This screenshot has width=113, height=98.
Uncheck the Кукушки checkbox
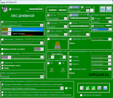pyautogui.click(x=48, y=23)
